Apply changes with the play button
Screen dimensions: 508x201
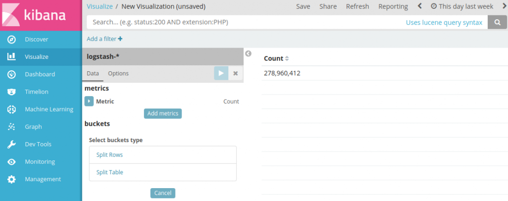(221, 73)
